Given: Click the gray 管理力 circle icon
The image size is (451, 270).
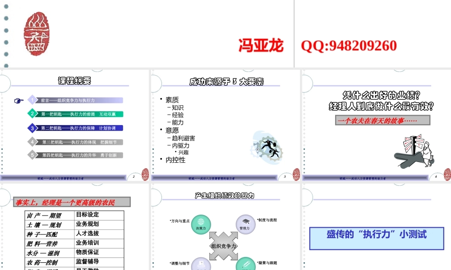Looking at the screenshot, I should (245, 224).
